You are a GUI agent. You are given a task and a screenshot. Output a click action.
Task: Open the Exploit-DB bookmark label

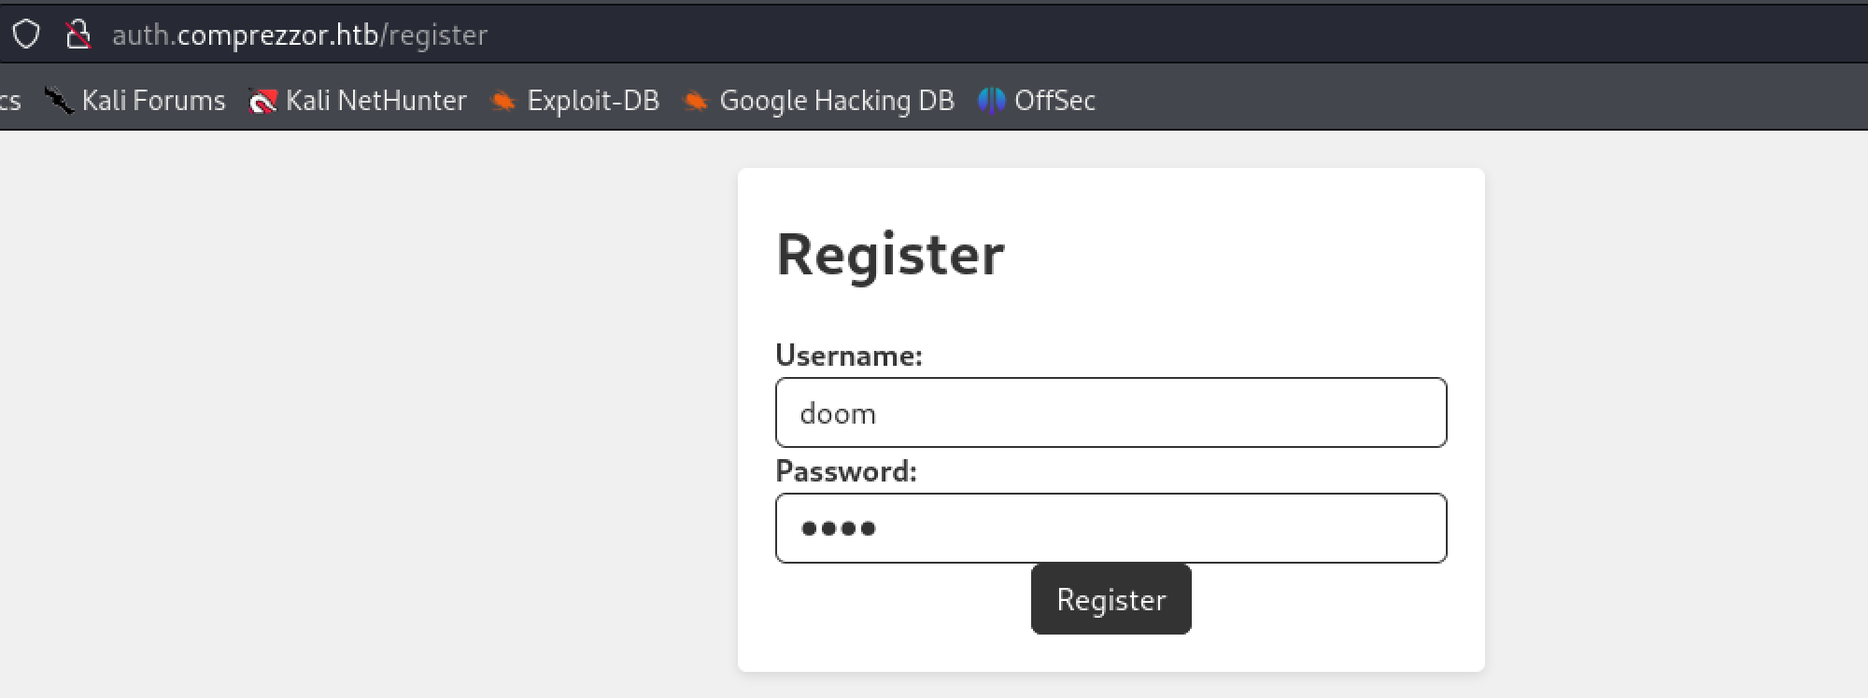(x=593, y=100)
